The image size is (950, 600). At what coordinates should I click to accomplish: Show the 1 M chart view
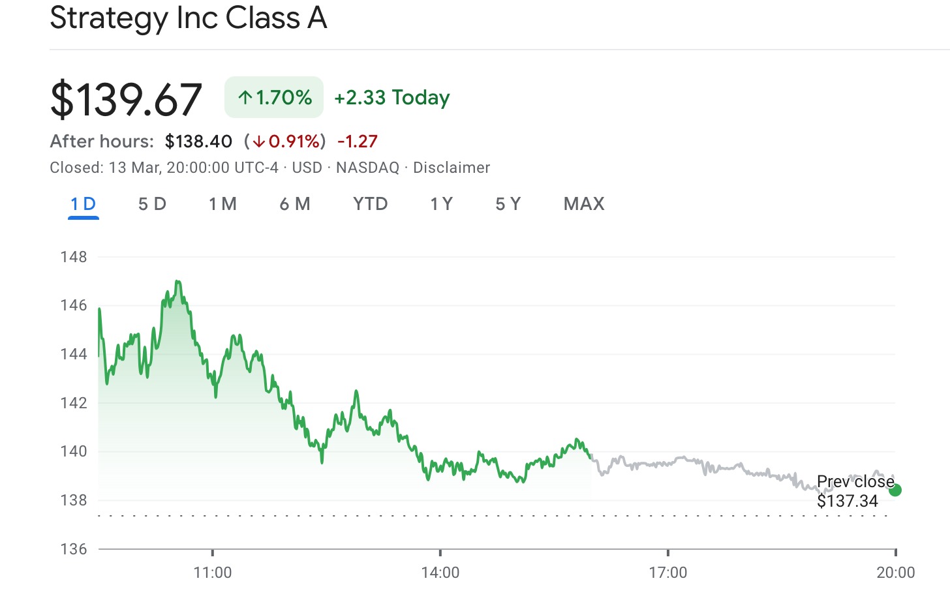click(x=222, y=204)
